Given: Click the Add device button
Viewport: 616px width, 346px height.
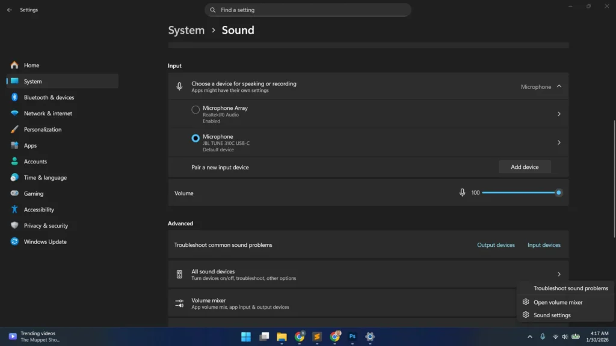Looking at the screenshot, I should [x=524, y=166].
